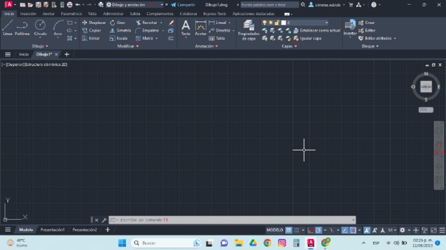Screen dimensions: 446x250
Task: Toggle object snap tracking angle icon
Action: pos(345,230)
